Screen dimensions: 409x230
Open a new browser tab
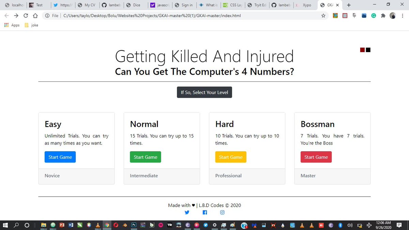[349, 5]
